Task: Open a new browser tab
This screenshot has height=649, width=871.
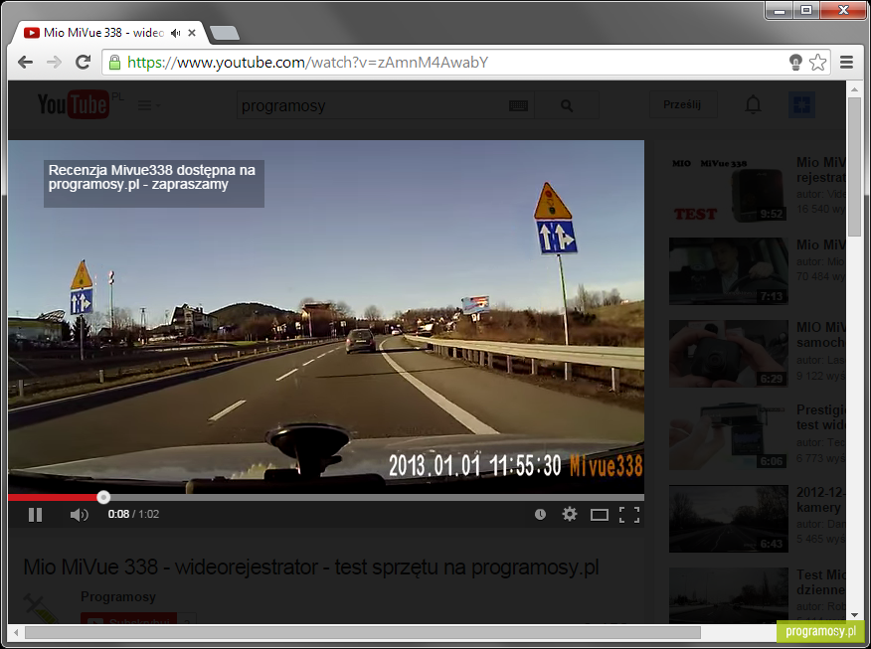Action: (x=225, y=33)
